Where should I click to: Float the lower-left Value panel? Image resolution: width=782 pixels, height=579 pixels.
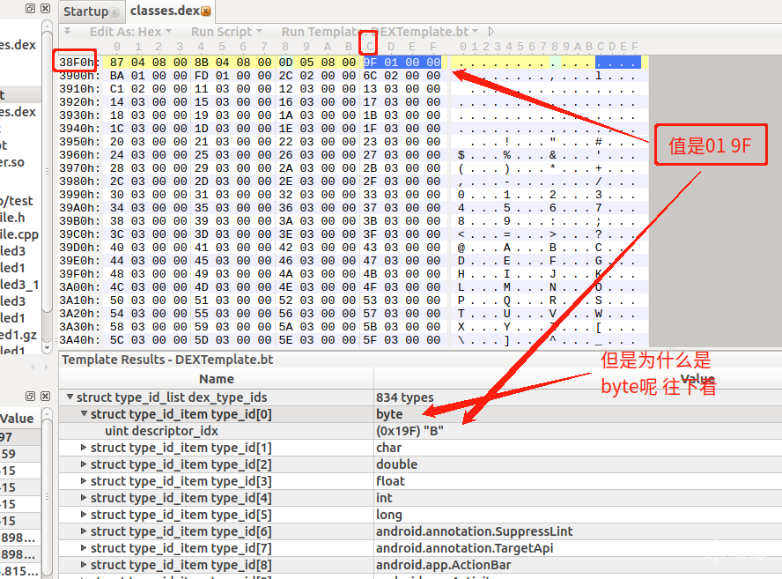click(31, 396)
